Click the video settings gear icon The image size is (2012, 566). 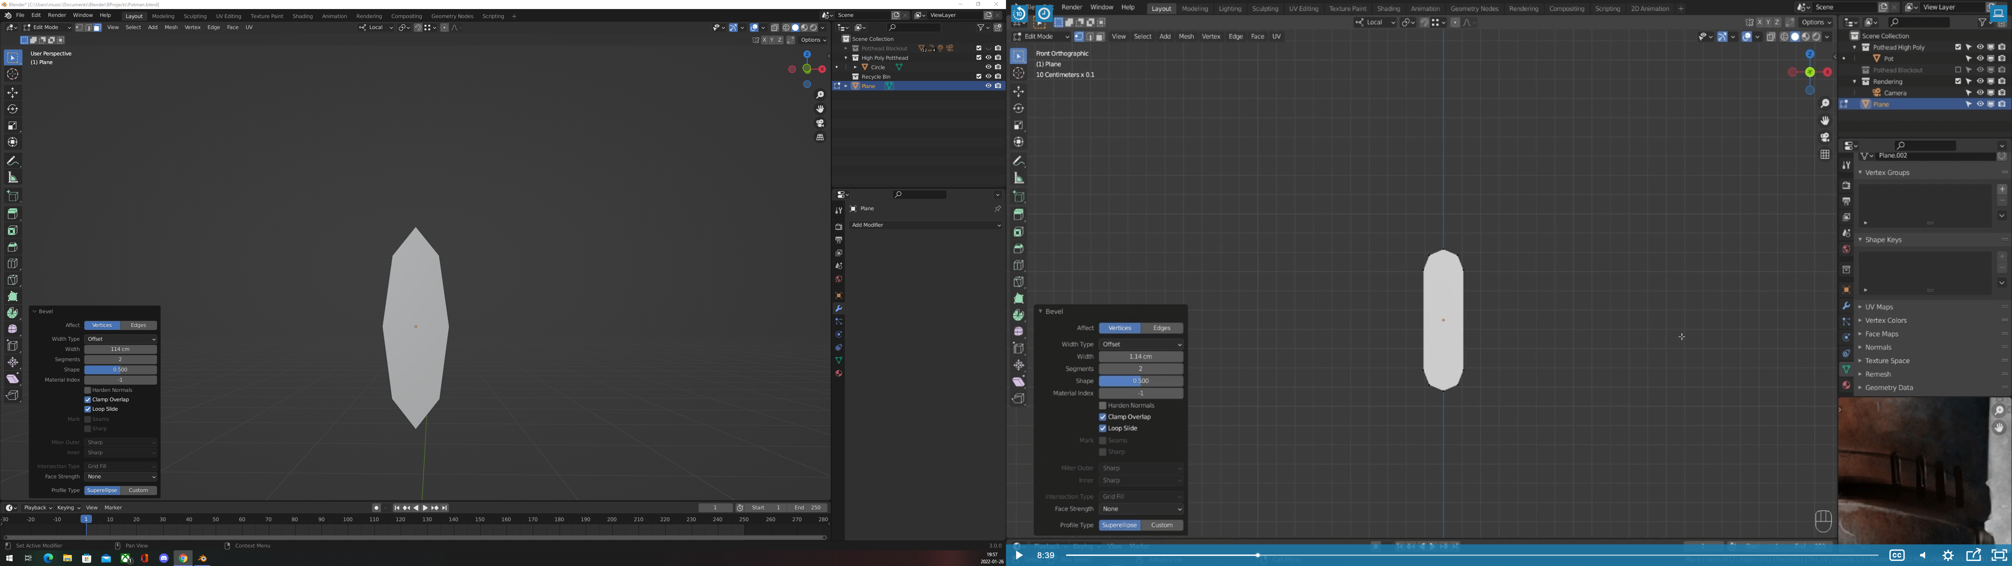[x=1947, y=556]
